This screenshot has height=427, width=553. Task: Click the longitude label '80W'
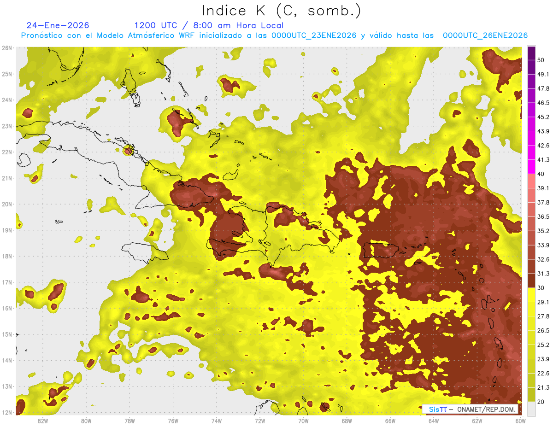pos(86,421)
